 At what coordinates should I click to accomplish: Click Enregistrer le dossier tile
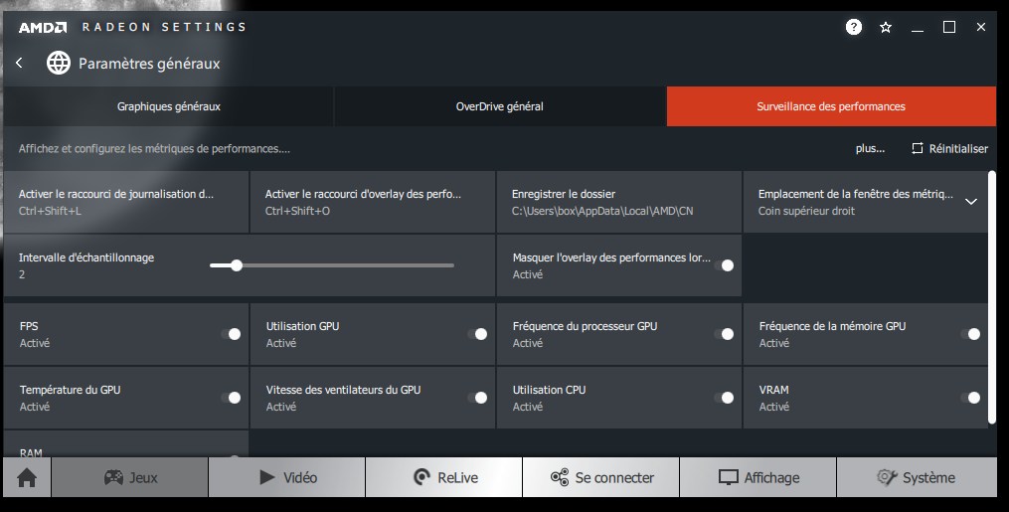tap(619, 202)
